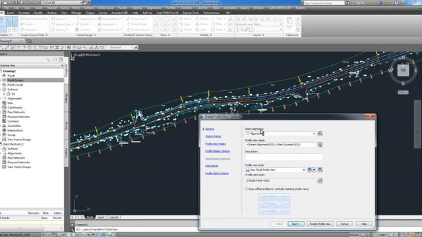422x237 pixels.
Task: Switch to the Toolbox vertical tab
Action: point(66,153)
